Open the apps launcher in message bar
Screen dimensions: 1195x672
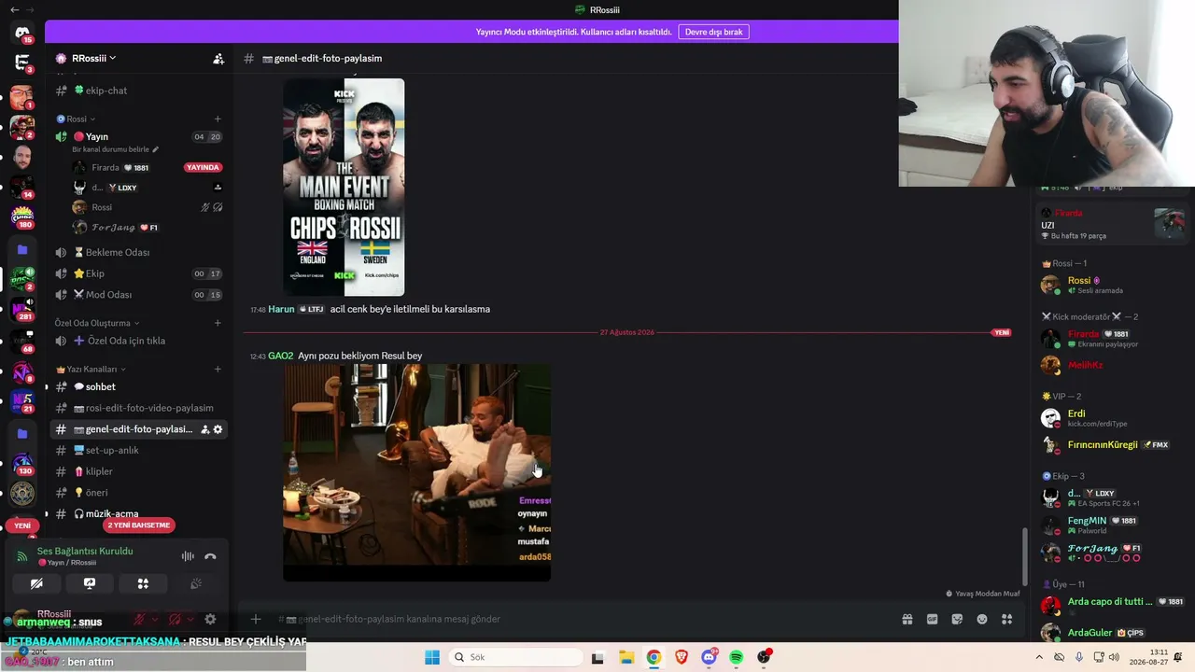tap(1006, 619)
